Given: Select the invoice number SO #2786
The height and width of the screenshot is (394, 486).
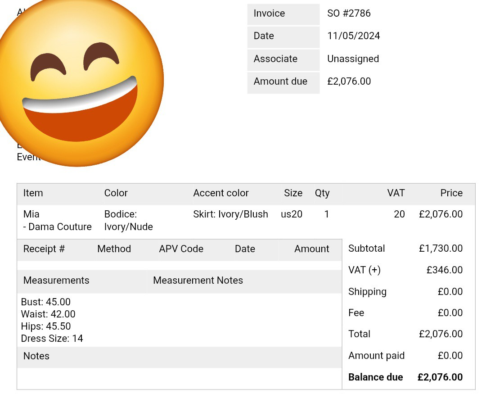Looking at the screenshot, I should point(349,14).
